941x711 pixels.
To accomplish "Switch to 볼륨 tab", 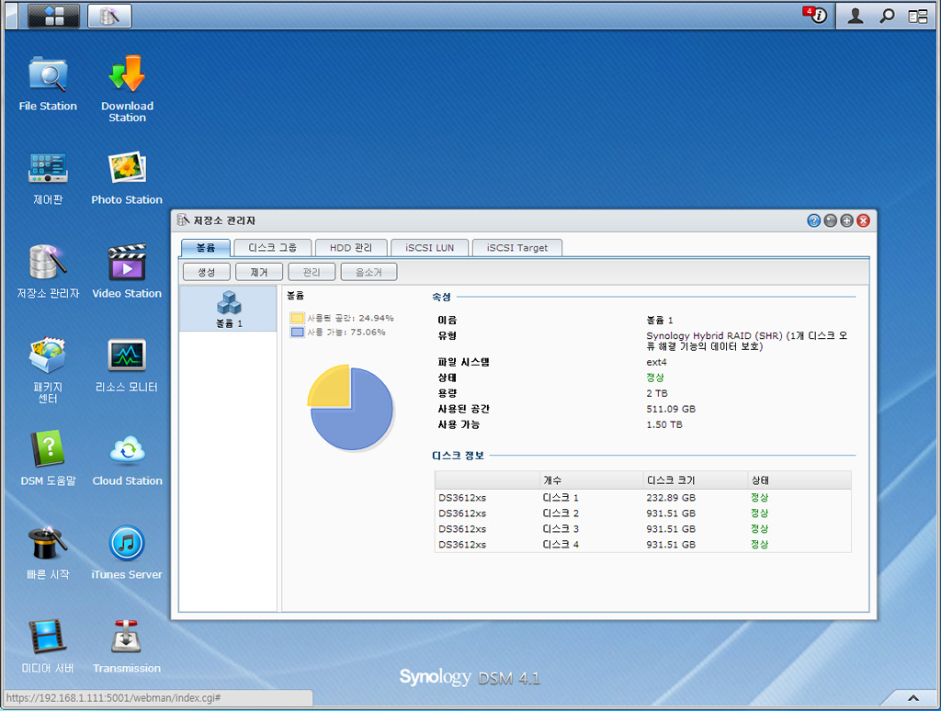I will point(205,248).
